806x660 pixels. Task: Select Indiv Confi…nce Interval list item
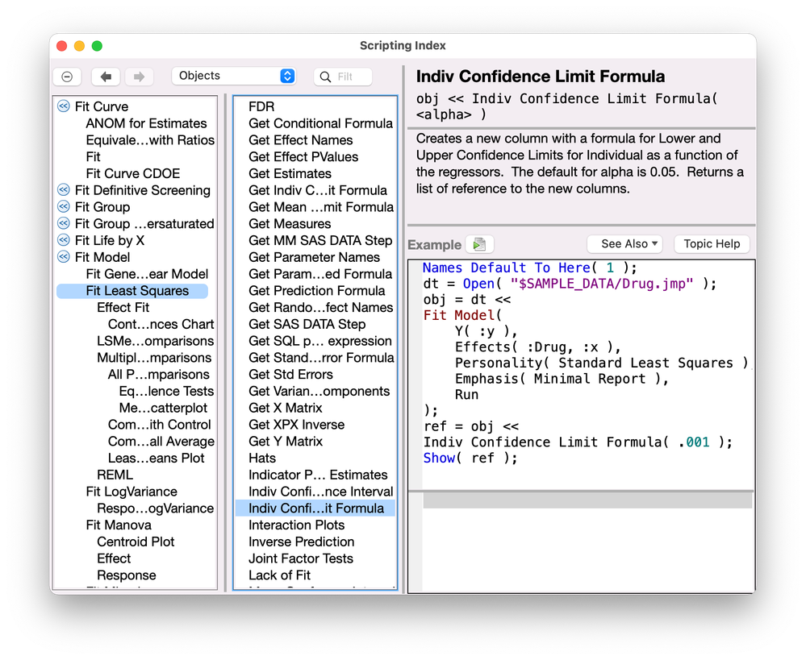[x=320, y=492]
